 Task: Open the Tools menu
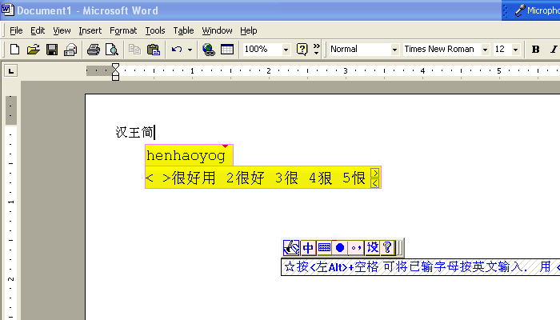point(155,30)
